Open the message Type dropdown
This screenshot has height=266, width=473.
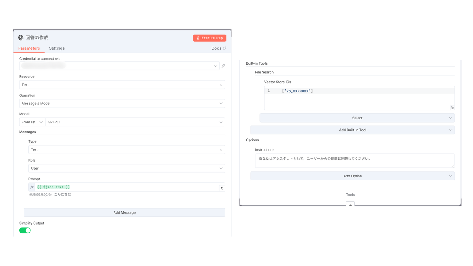click(x=127, y=150)
